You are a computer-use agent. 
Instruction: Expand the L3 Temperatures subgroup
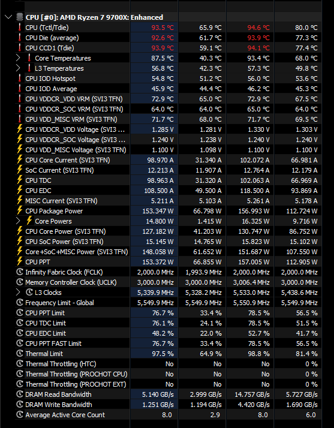click(18, 68)
